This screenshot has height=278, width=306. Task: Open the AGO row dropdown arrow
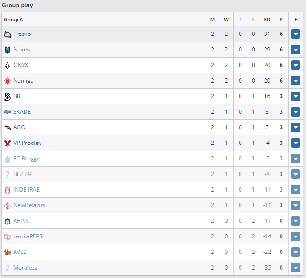296,127
